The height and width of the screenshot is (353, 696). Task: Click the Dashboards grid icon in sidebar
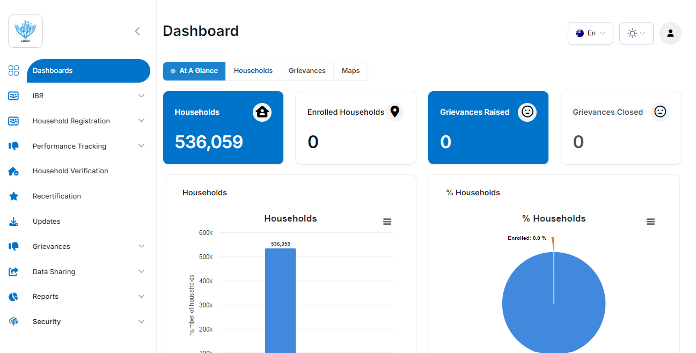13,71
